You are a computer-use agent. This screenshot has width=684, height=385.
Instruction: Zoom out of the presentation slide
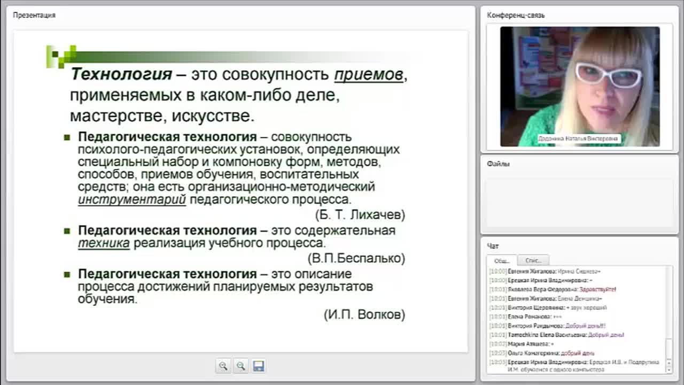point(241,366)
